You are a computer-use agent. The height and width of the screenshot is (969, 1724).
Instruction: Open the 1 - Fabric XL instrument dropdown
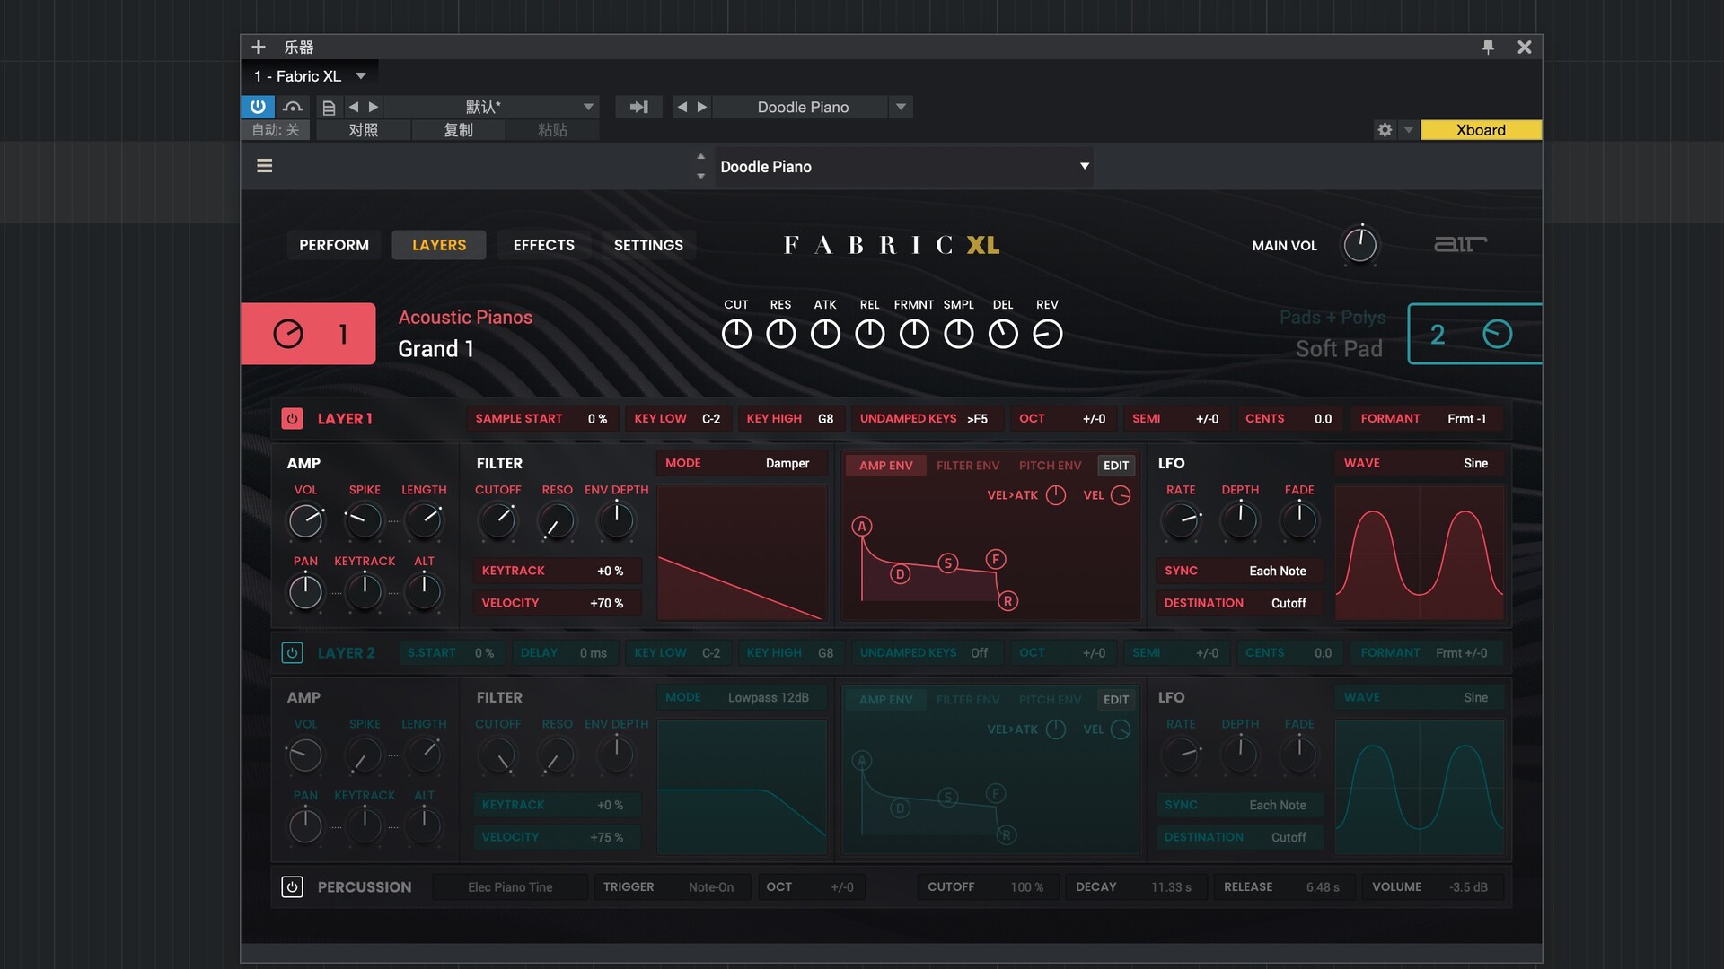pyautogui.click(x=361, y=76)
